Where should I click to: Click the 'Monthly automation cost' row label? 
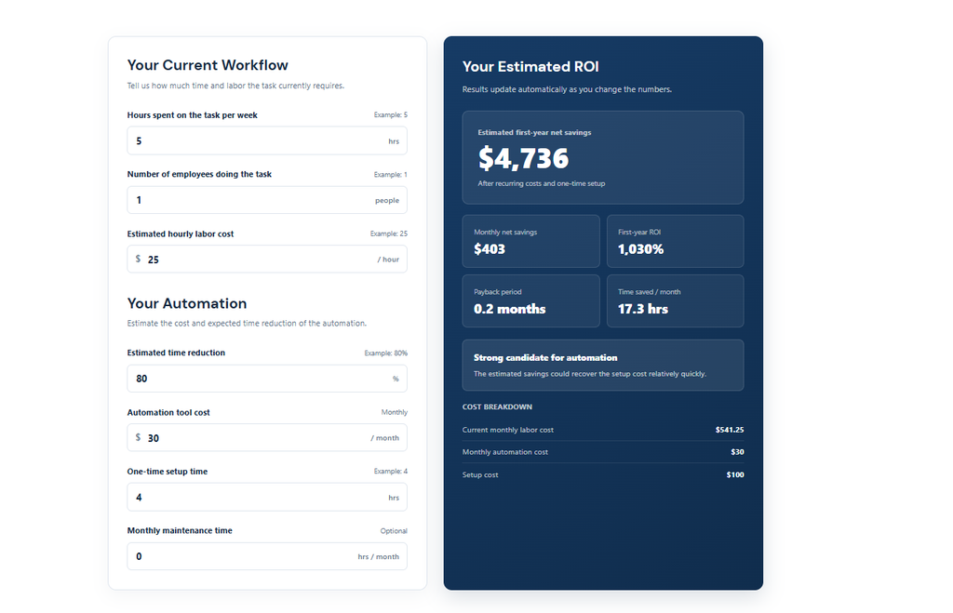coord(505,452)
